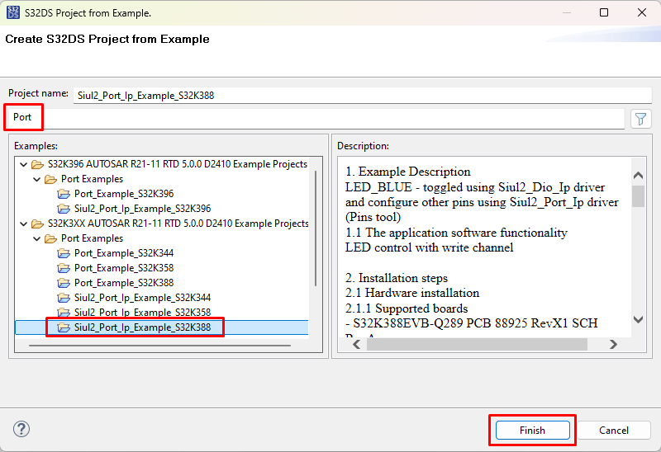This screenshot has height=452, width=661.
Task: Click description scroll right arrow
Action: [613, 345]
